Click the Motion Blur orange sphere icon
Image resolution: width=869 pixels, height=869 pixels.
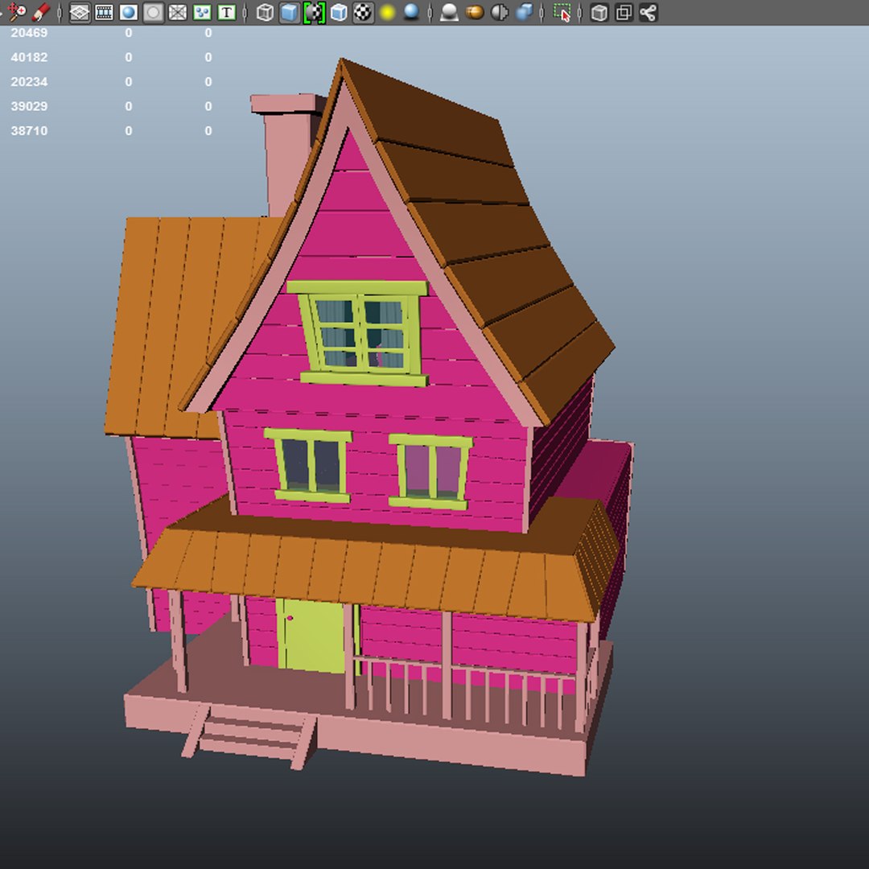coord(475,13)
